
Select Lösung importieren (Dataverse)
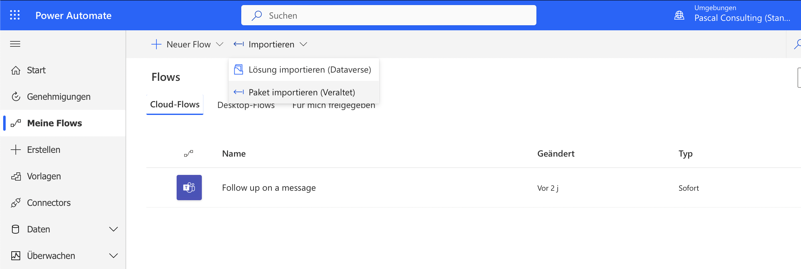309,70
